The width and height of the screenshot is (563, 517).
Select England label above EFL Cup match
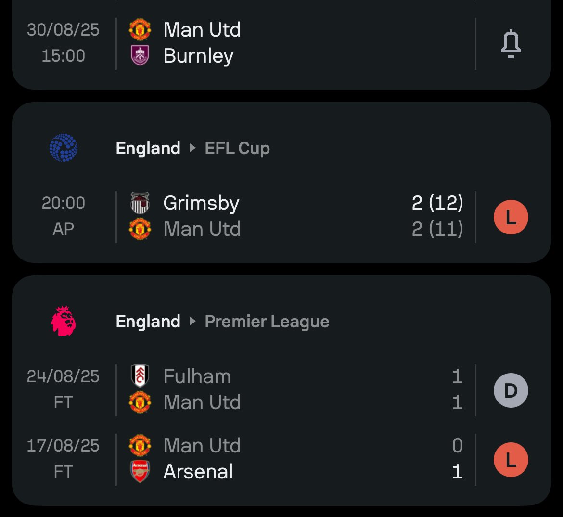(148, 149)
